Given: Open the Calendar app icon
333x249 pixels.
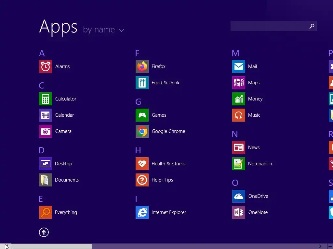Looking at the screenshot, I should click(46, 115).
